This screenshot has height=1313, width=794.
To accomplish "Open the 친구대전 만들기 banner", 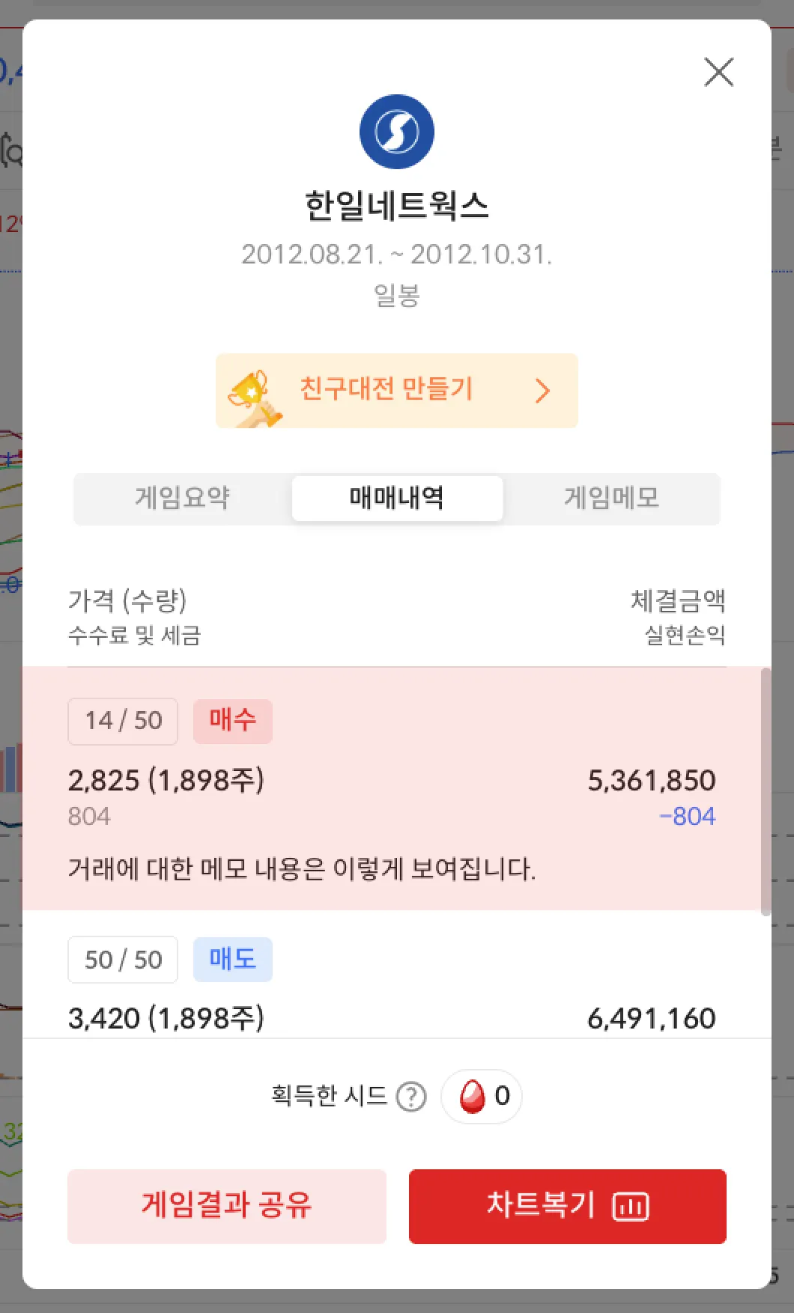I will (396, 391).
